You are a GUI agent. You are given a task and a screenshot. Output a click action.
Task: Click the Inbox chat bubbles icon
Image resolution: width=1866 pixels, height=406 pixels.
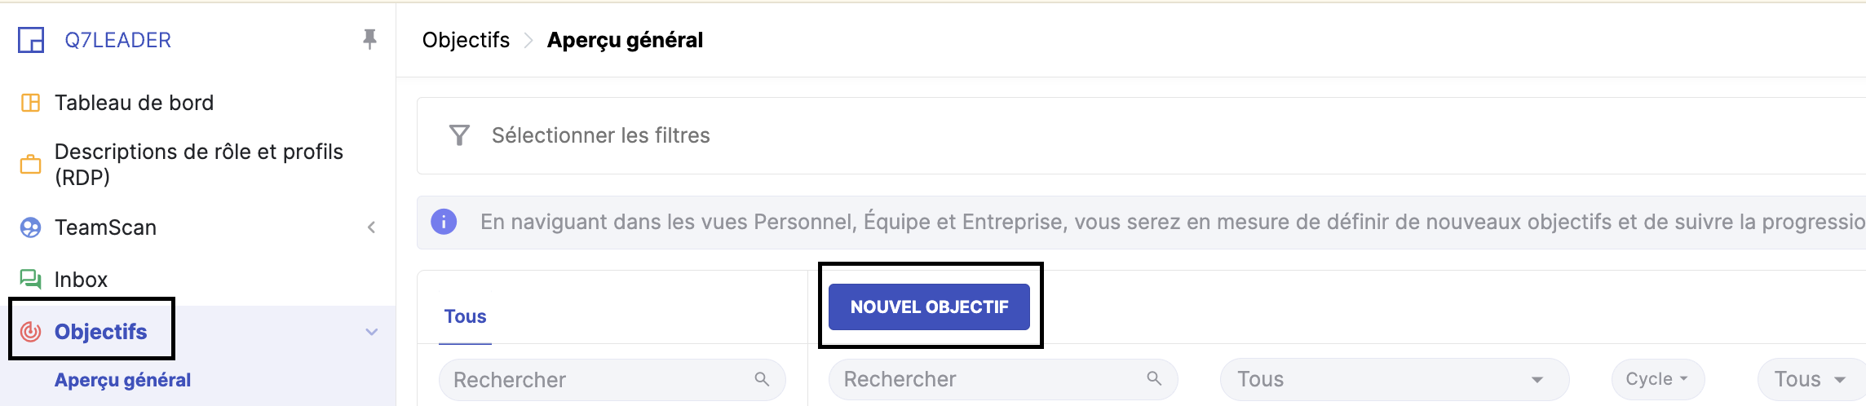pyautogui.click(x=30, y=280)
